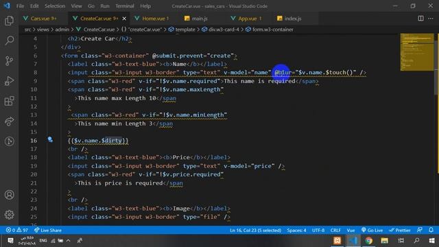Open the timeline icon below Live Share
Screen dimensions: 439x247
tap(9, 141)
